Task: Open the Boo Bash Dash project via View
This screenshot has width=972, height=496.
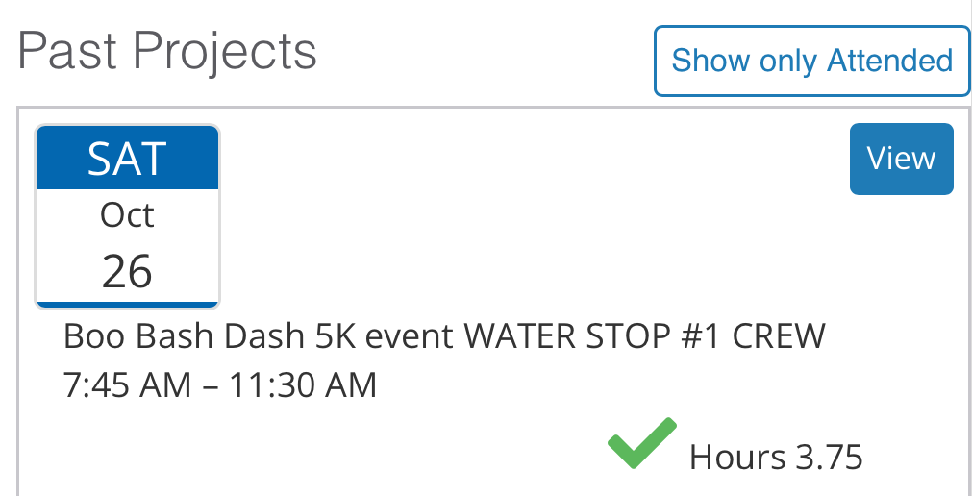Action: pyautogui.click(x=901, y=159)
